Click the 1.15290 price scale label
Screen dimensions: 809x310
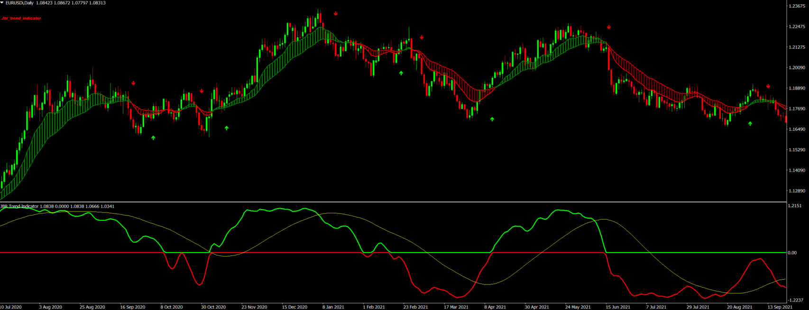tap(797, 150)
